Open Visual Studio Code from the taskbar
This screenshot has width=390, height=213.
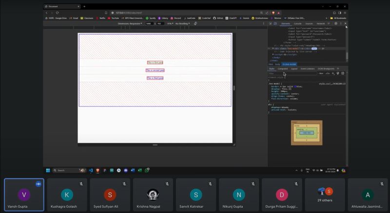(x=91, y=170)
